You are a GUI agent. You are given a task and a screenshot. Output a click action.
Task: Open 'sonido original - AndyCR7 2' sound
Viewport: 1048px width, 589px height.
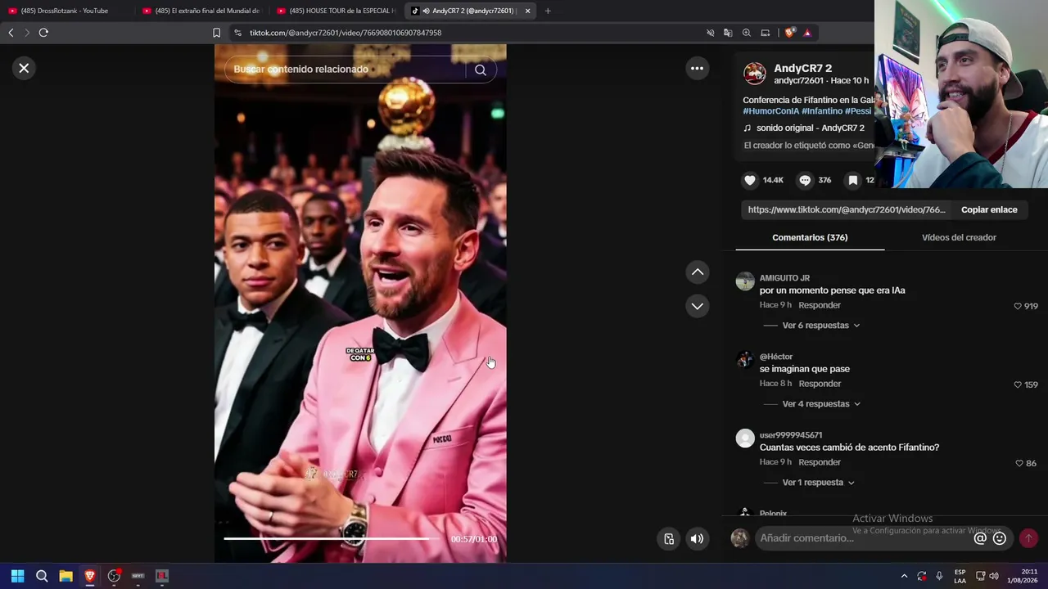click(x=803, y=128)
